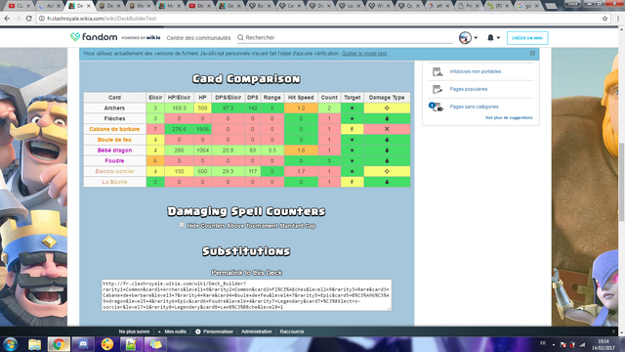Open Centre des communautés link
This screenshot has height=352, width=625.
198,38
